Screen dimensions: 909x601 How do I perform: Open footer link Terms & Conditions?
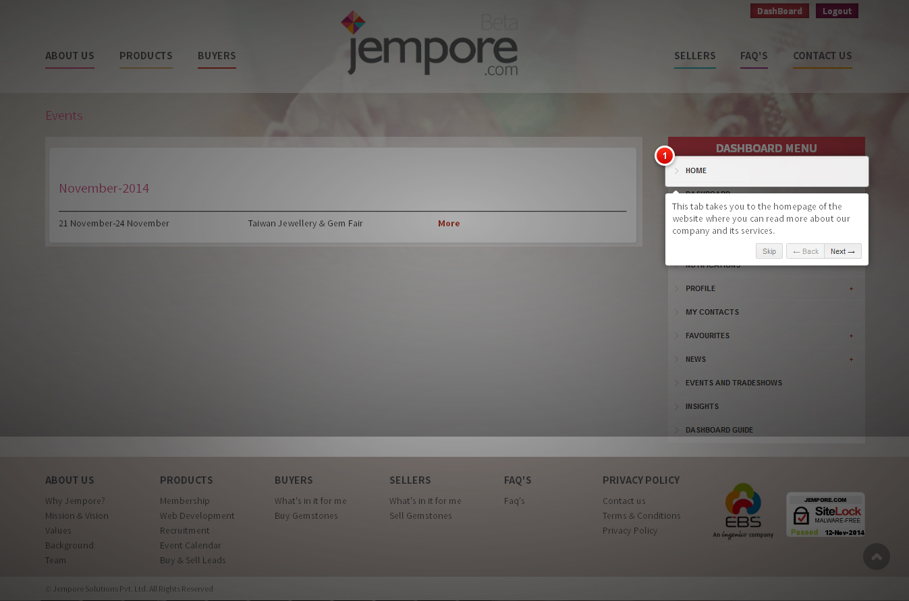pos(642,516)
